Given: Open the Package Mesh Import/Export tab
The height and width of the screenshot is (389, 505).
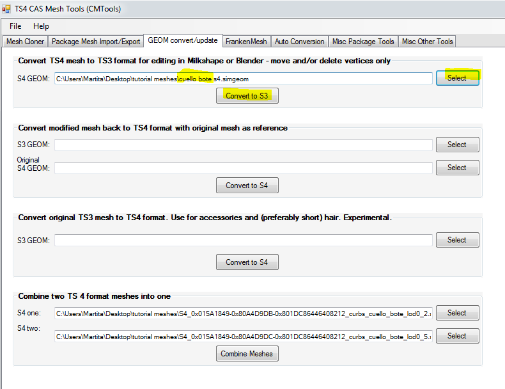Looking at the screenshot, I should pos(96,42).
